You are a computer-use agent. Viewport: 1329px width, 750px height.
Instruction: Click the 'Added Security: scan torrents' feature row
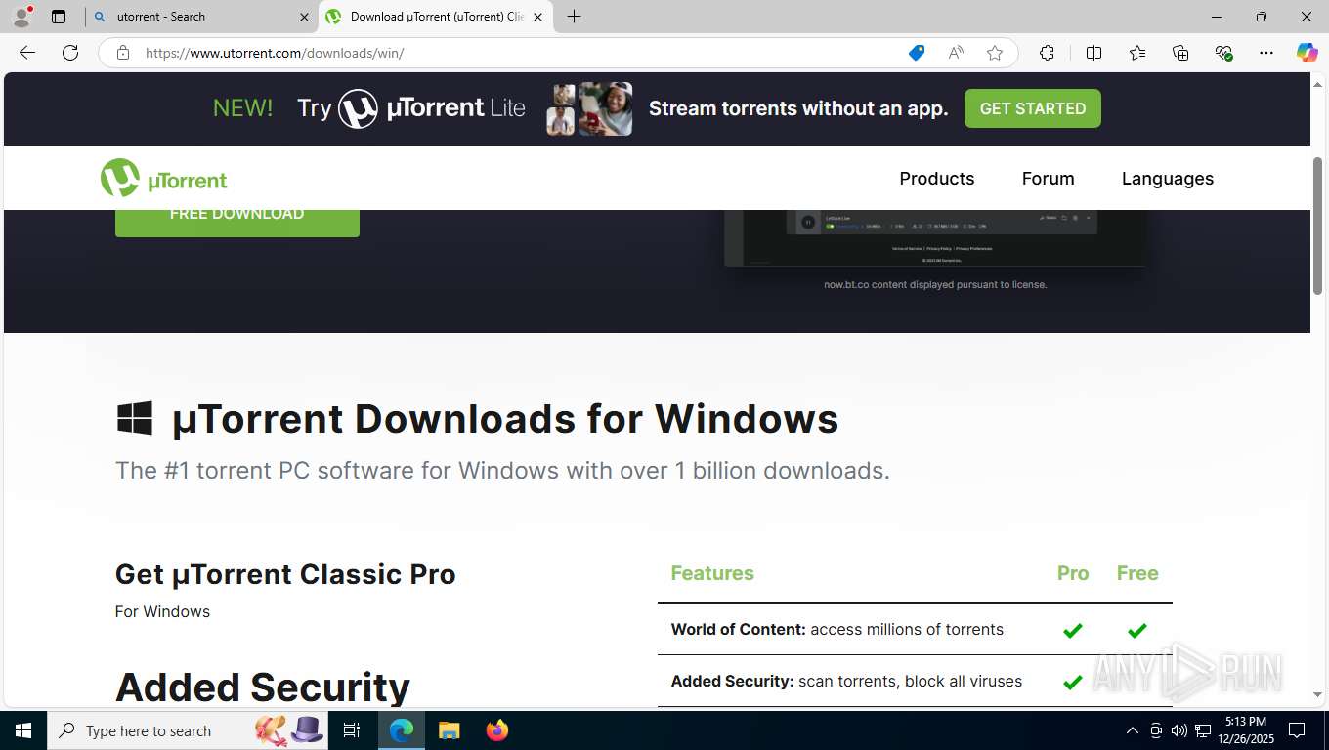click(915, 682)
